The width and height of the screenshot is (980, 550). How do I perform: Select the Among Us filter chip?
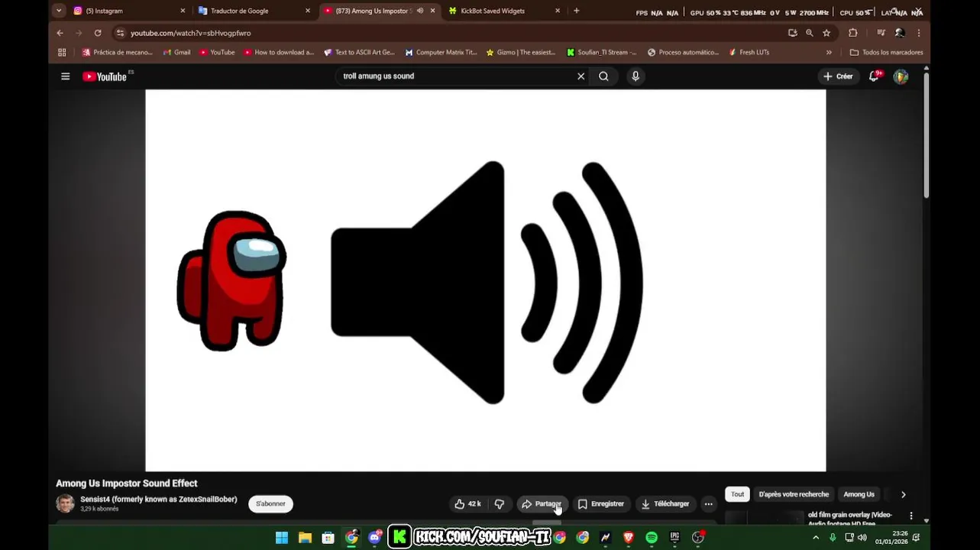point(859,494)
